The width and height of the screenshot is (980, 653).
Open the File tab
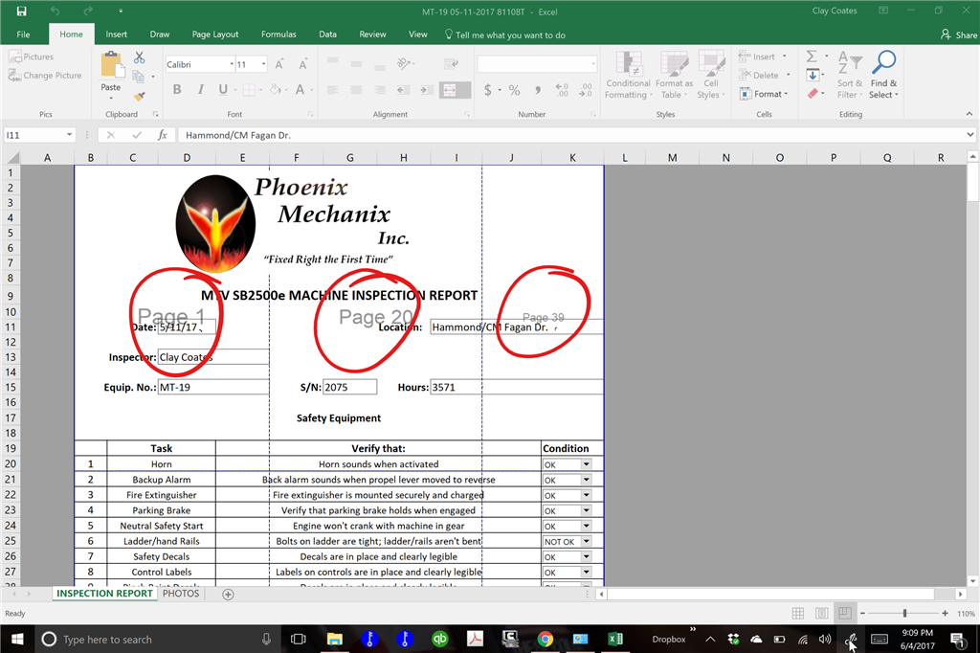pyautogui.click(x=23, y=34)
